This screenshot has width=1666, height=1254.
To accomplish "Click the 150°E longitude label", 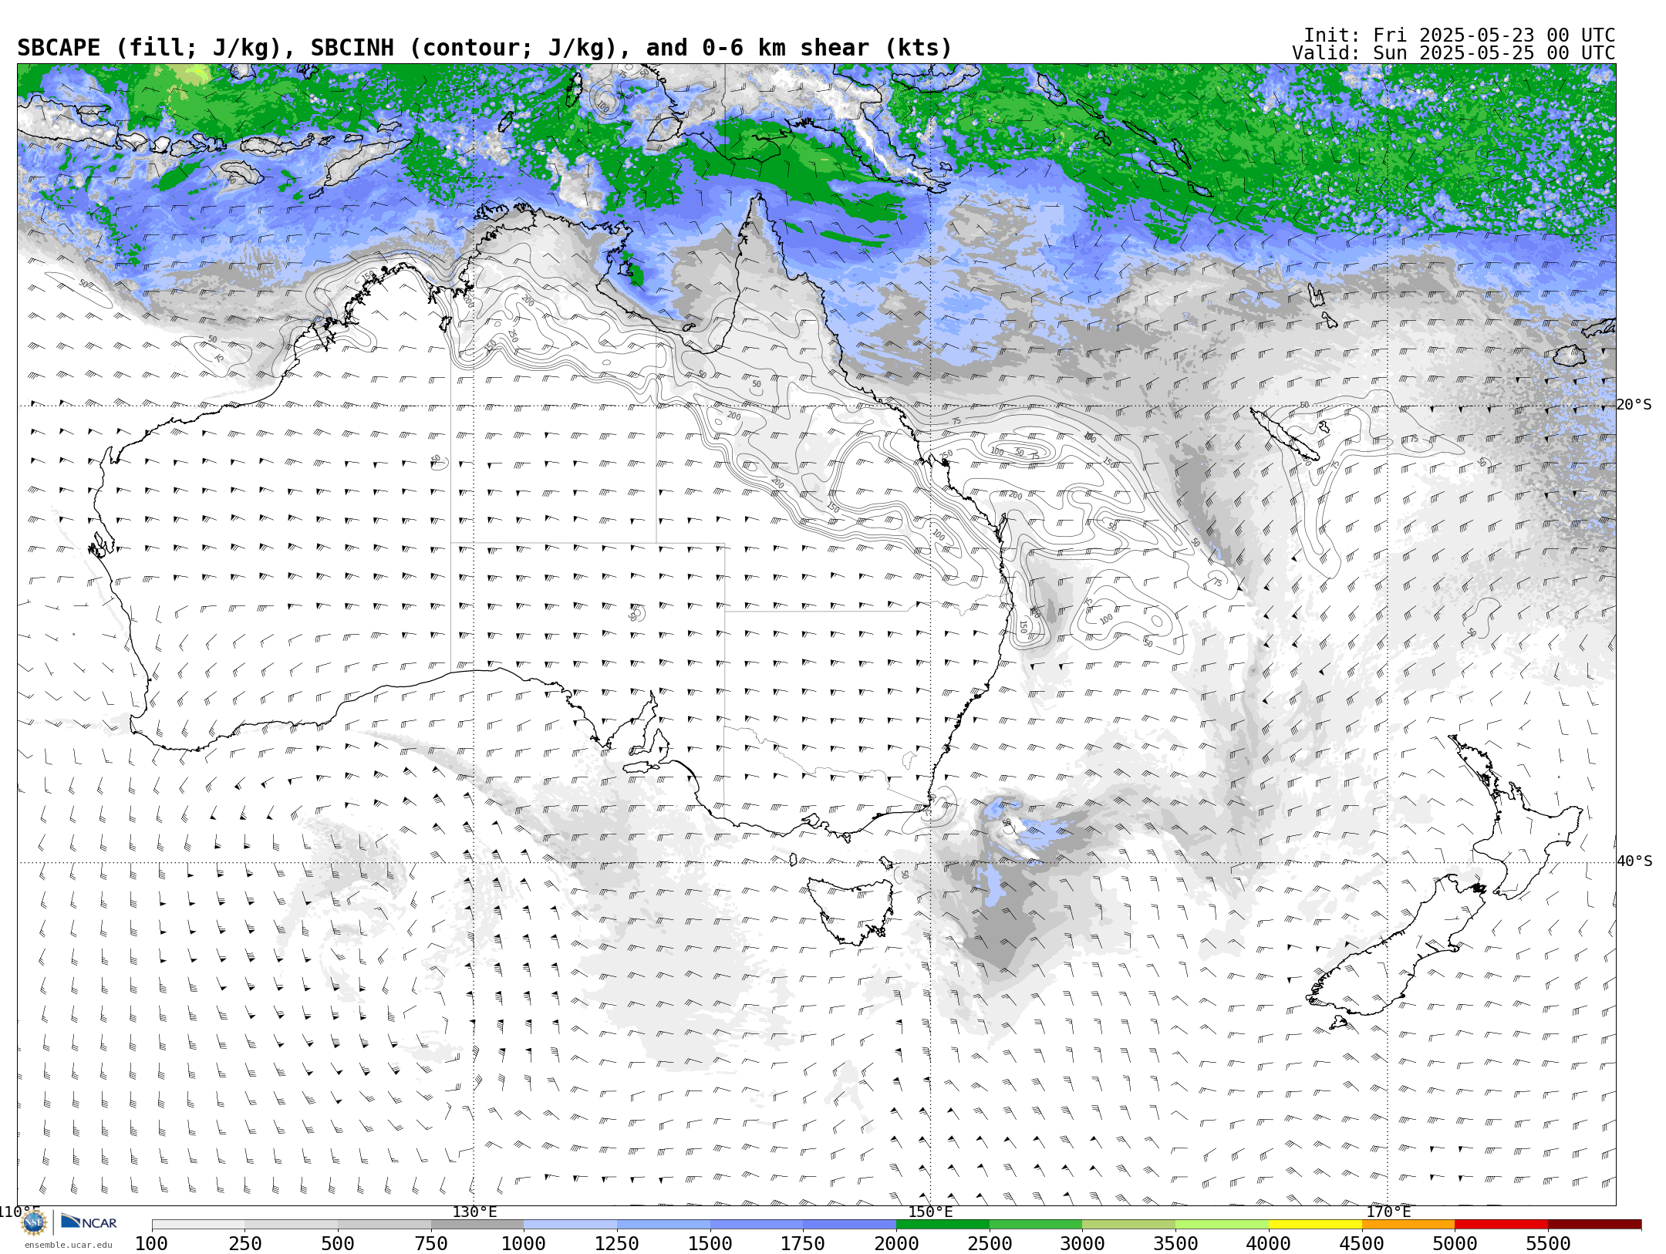I will click(x=931, y=1212).
